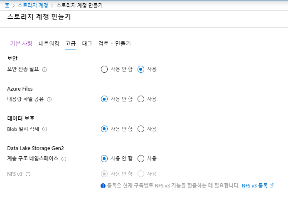Click the 홈 breadcrumb link
This screenshot has height=207, width=288.
(x=7, y=5)
